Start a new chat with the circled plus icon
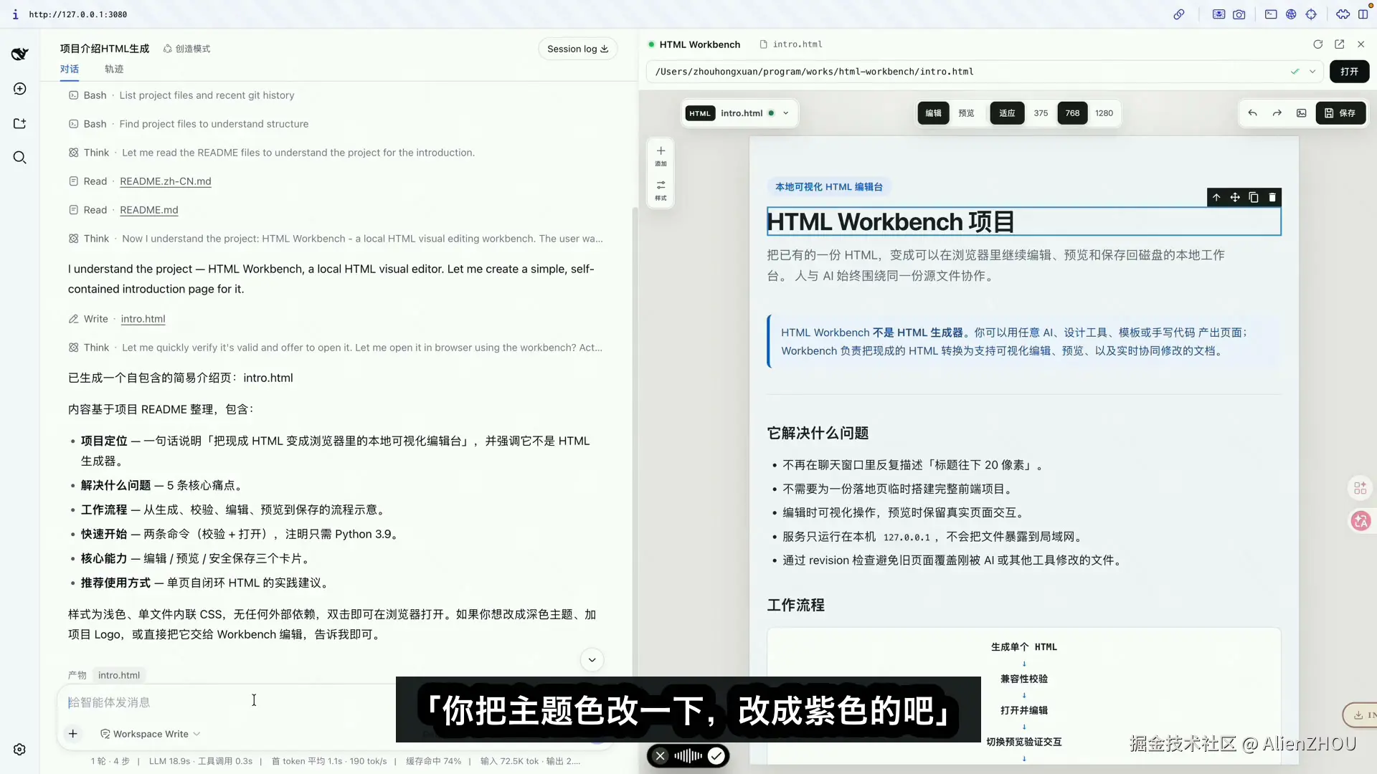The image size is (1377, 774). tap(20, 89)
